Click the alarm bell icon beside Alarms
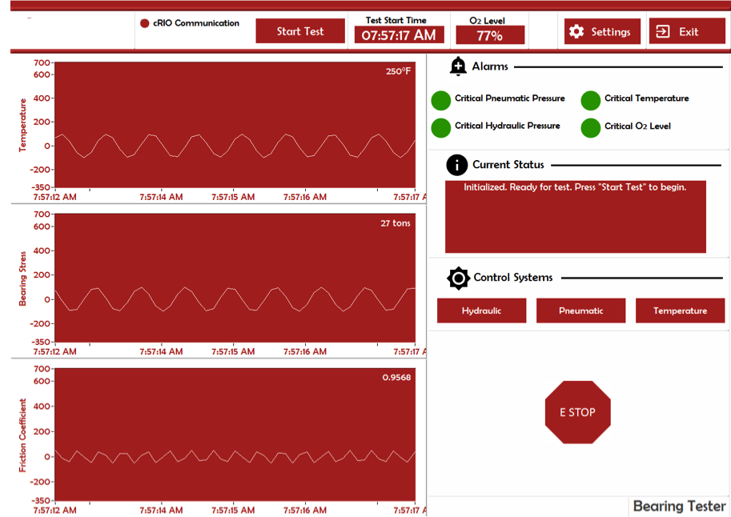 (x=458, y=66)
